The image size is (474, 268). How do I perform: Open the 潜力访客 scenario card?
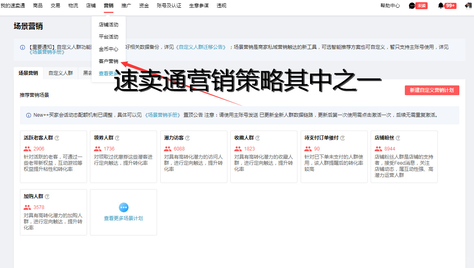tap(194, 157)
